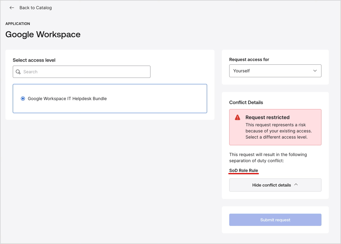The height and width of the screenshot is (244, 341).
Task: Collapse with Hide conflict details button
Action: coord(275,185)
